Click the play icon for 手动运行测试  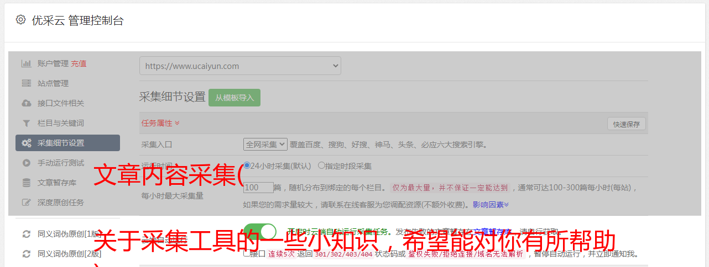click(26, 163)
